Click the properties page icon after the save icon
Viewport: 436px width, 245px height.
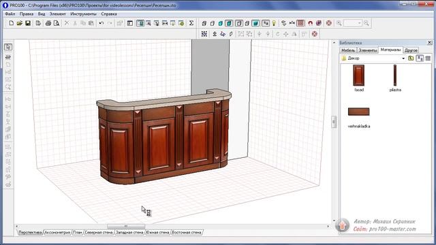coord(38,23)
